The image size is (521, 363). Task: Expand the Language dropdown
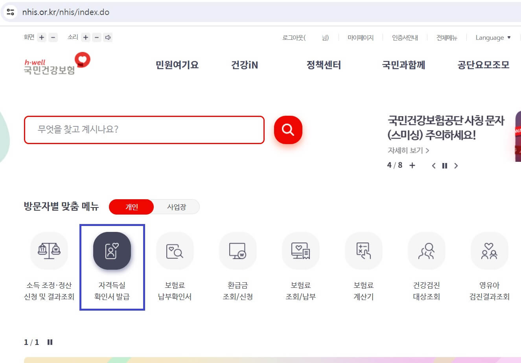click(x=493, y=38)
